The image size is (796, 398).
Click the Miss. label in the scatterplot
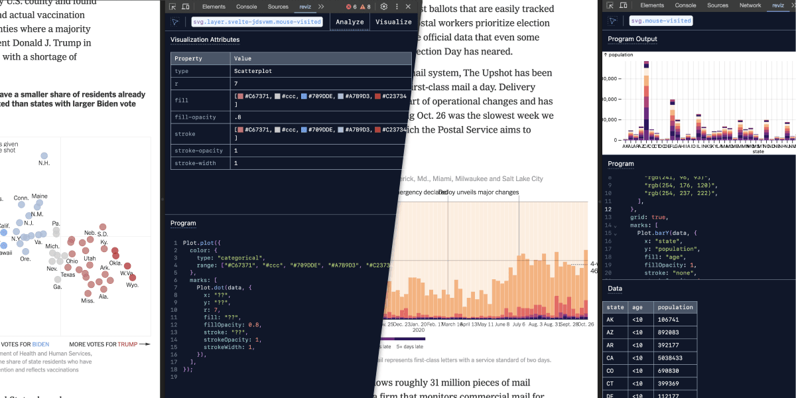coord(88,301)
